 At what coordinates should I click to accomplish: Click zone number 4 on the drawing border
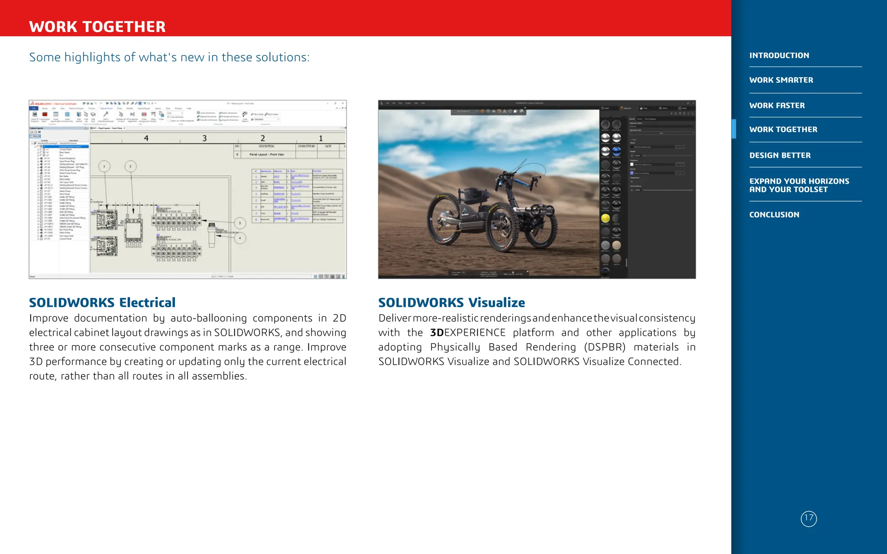tap(146, 138)
